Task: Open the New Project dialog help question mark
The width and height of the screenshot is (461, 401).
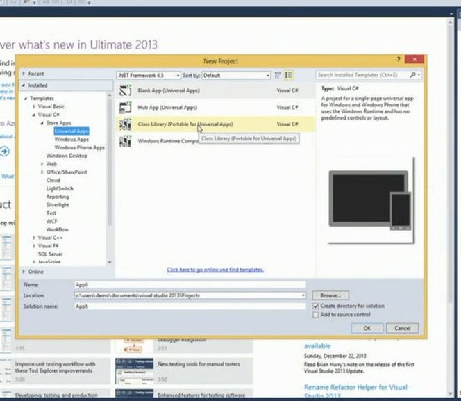Action: point(399,60)
